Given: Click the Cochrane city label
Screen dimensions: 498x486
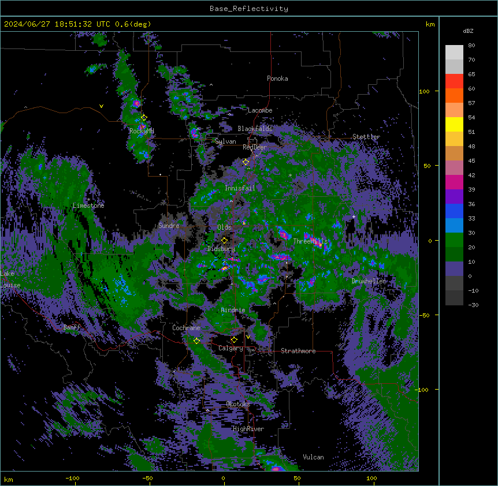Looking at the screenshot, I should tap(186, 328).
